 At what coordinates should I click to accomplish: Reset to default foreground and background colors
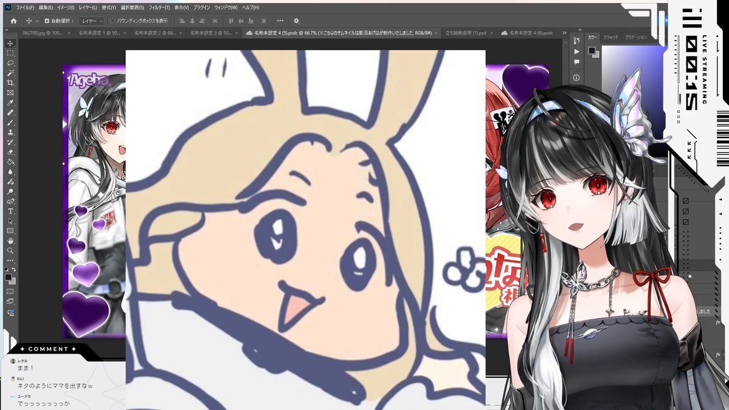click(x=7, y=269)
